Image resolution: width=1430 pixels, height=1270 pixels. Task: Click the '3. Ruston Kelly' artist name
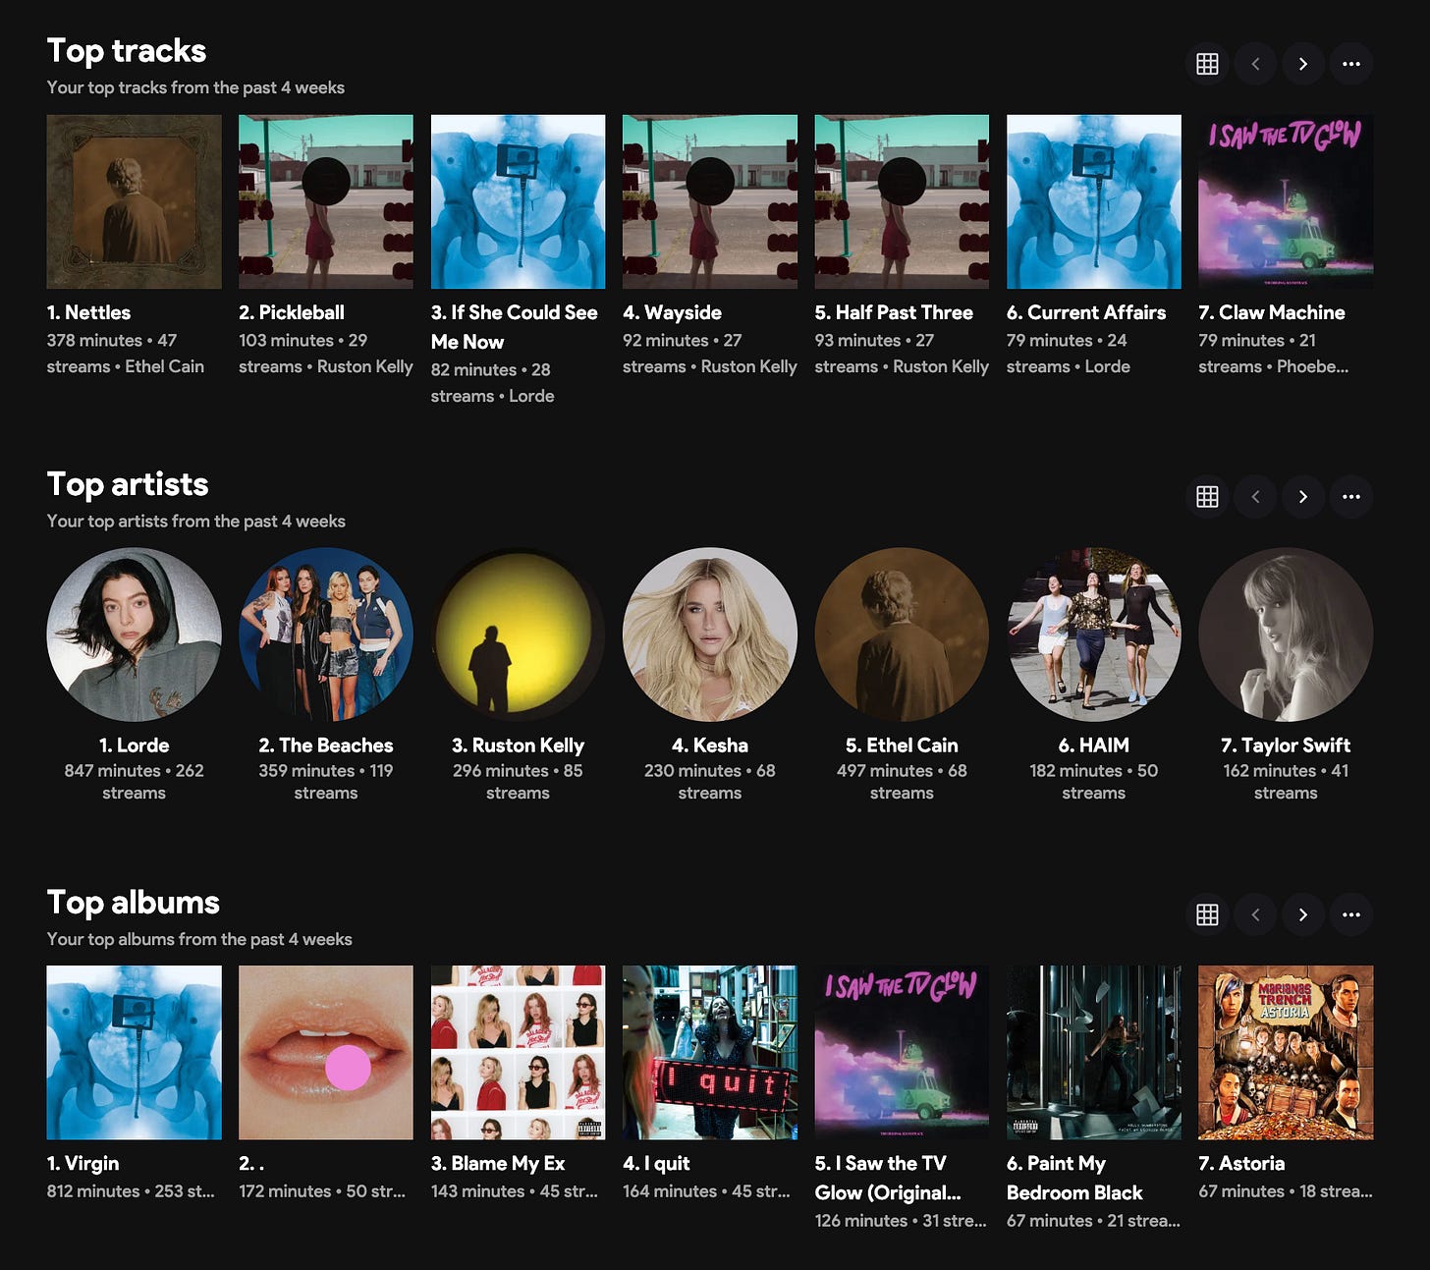coord(519,745)
